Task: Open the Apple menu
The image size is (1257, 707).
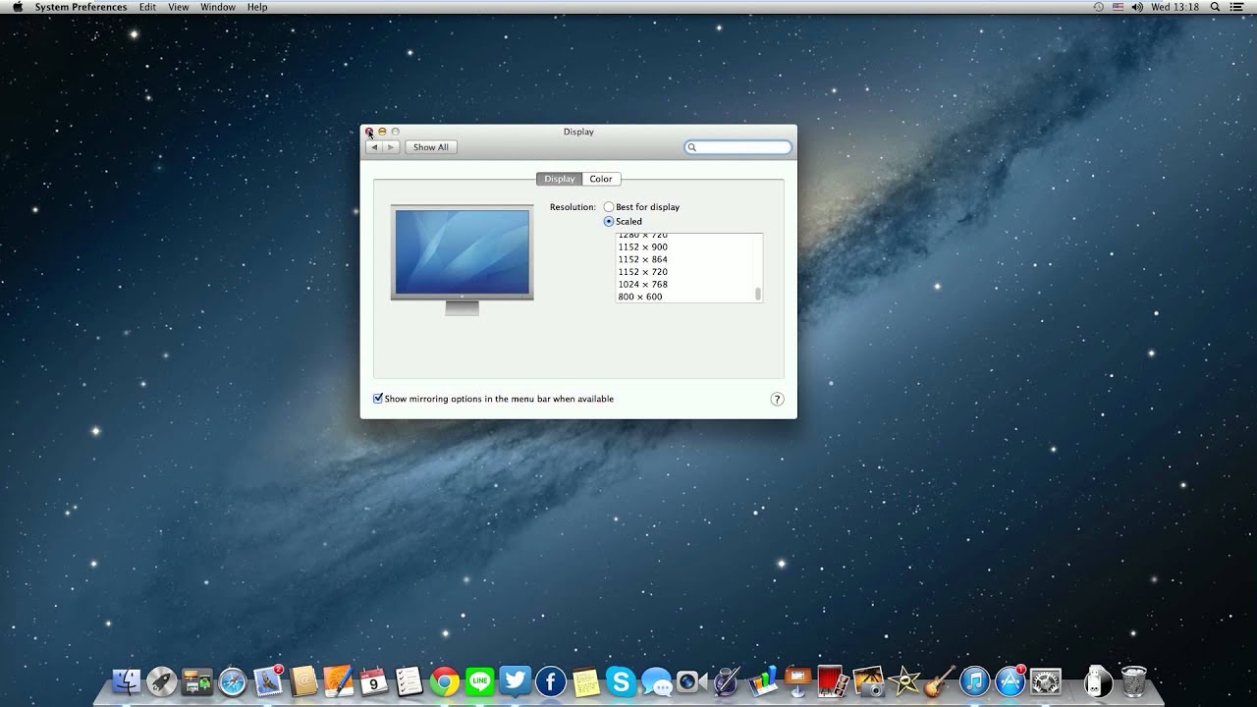Action: (x=17, y=7)
